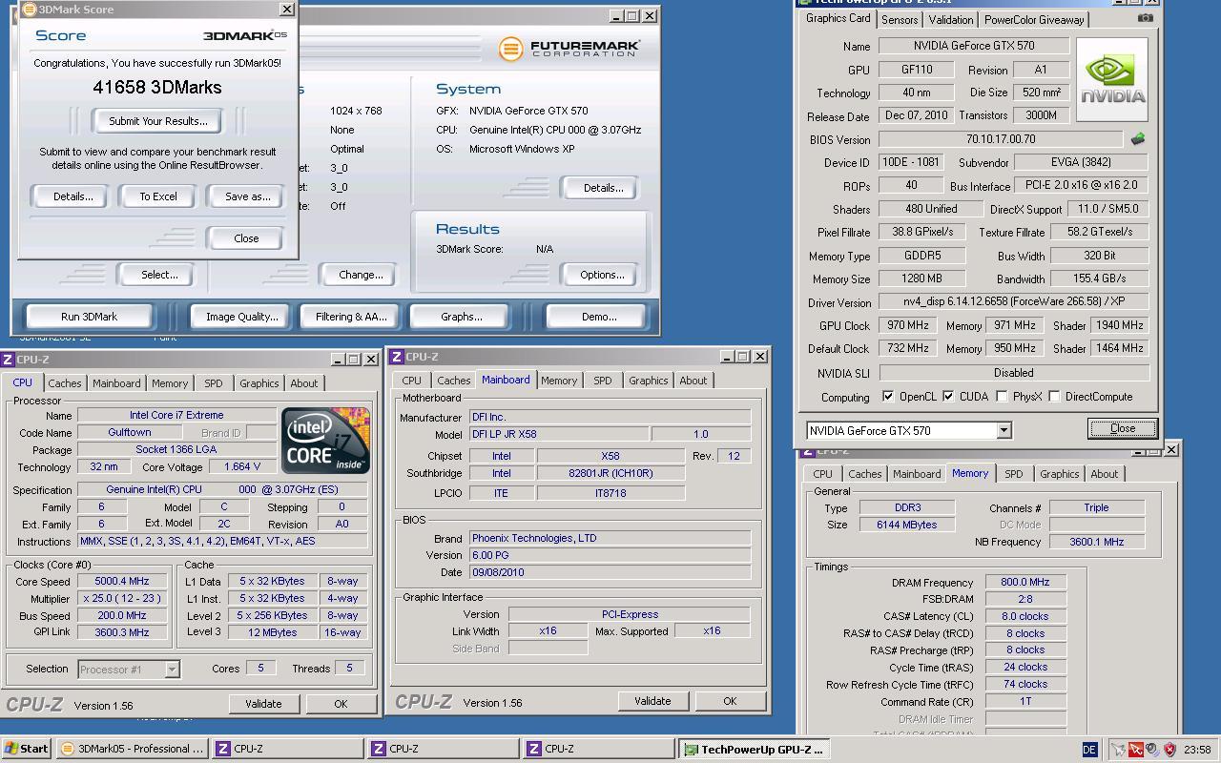Enable the DirectCompute checkbox in GPU-Z

coord(1054,397)
